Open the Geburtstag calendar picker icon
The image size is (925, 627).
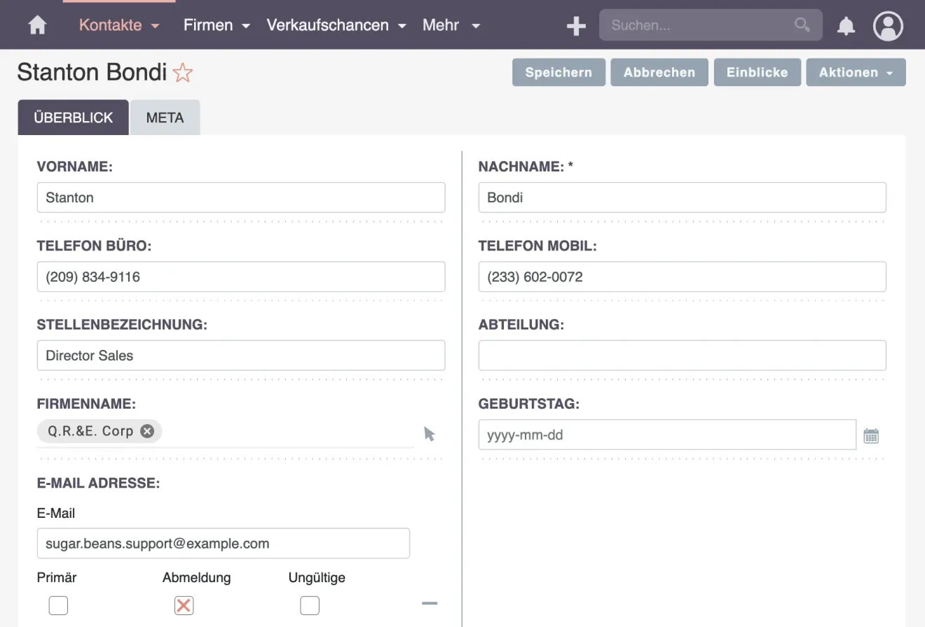[871, 435]
